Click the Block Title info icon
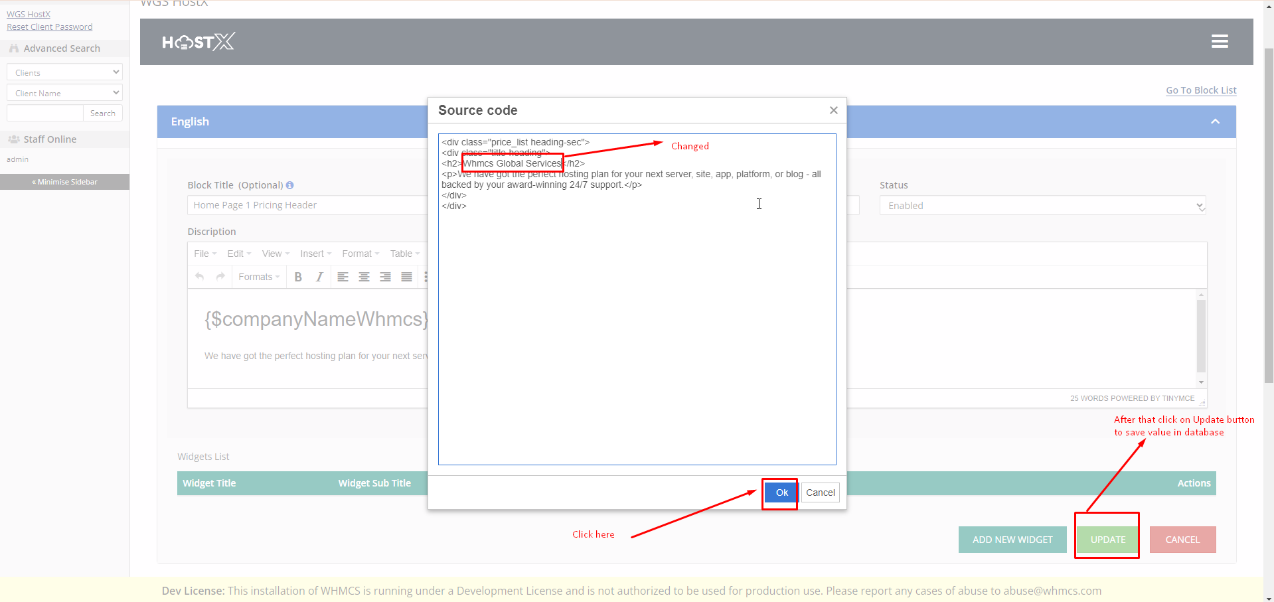Image resolution: width=1274 pixels, height=602 pixels. pyautogui.click(x=290, y=185)
